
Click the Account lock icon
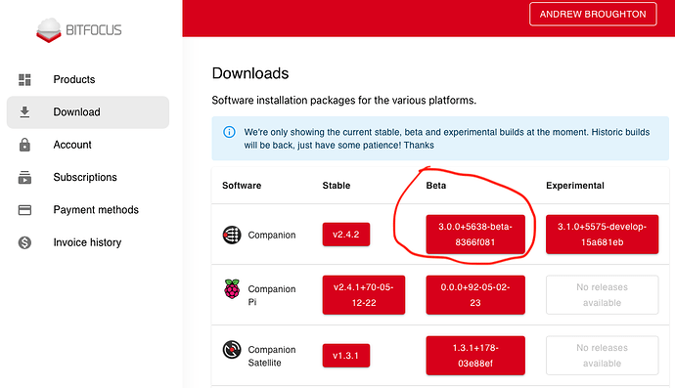24,145
